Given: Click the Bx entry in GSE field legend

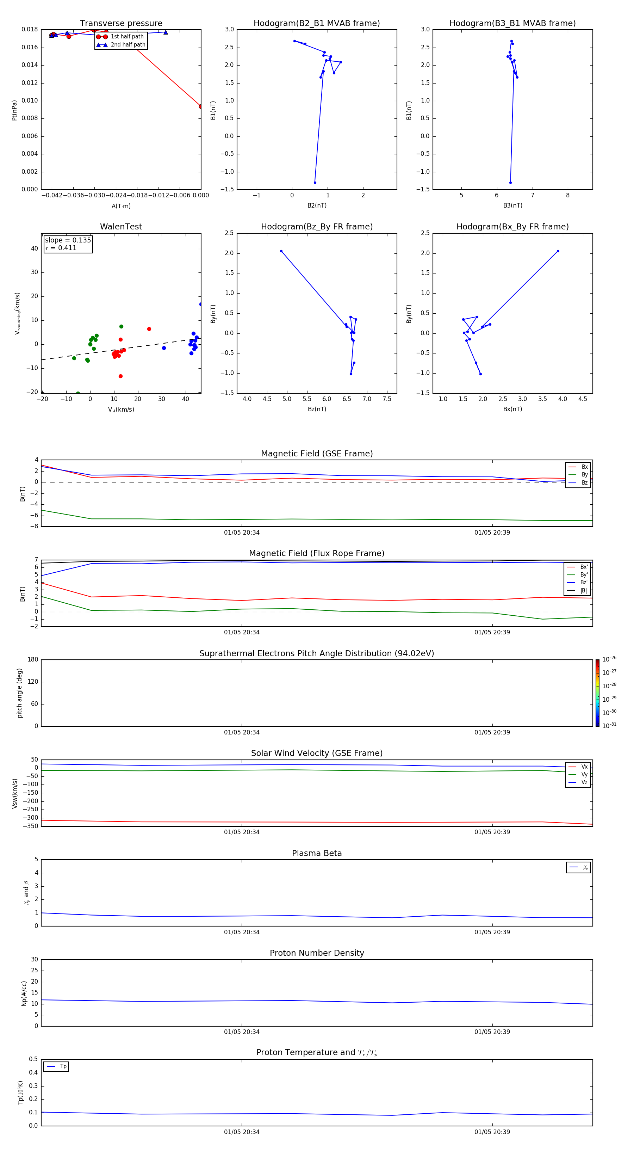Looking at the screenshot, I should 578,467.
